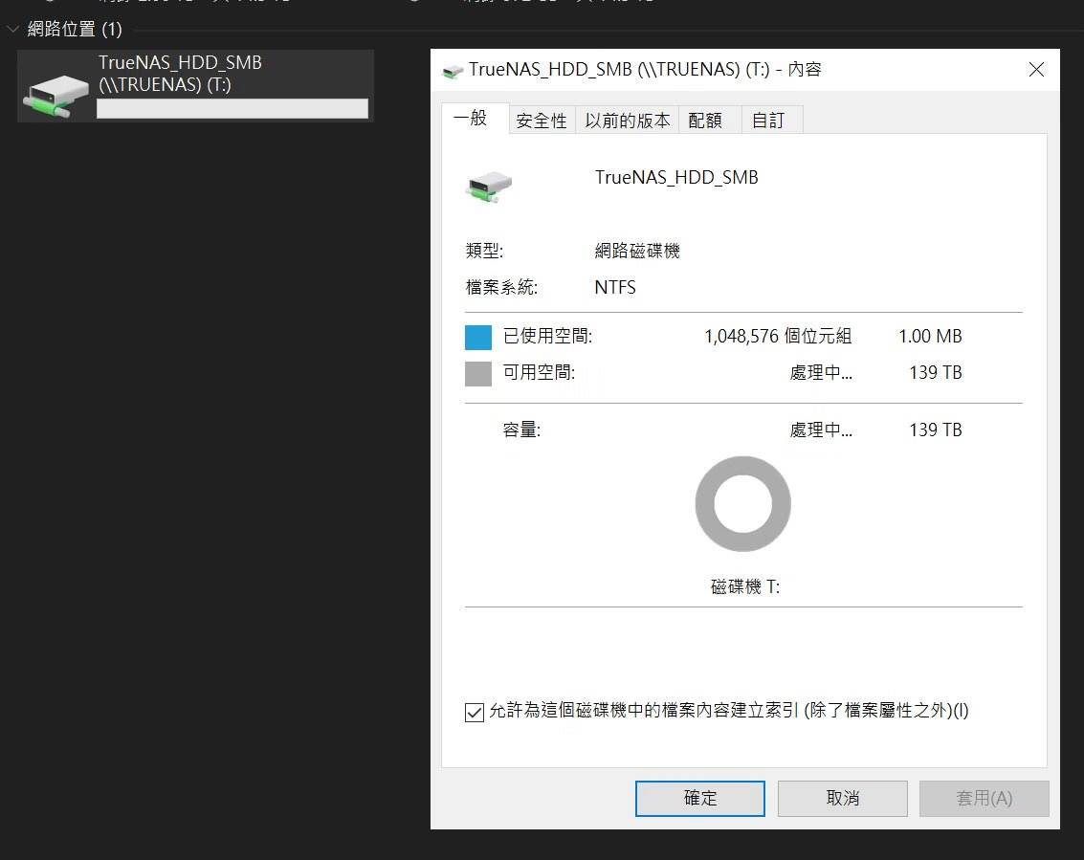
Task: Click the 容量 label
Action: [x=521, y=430]
